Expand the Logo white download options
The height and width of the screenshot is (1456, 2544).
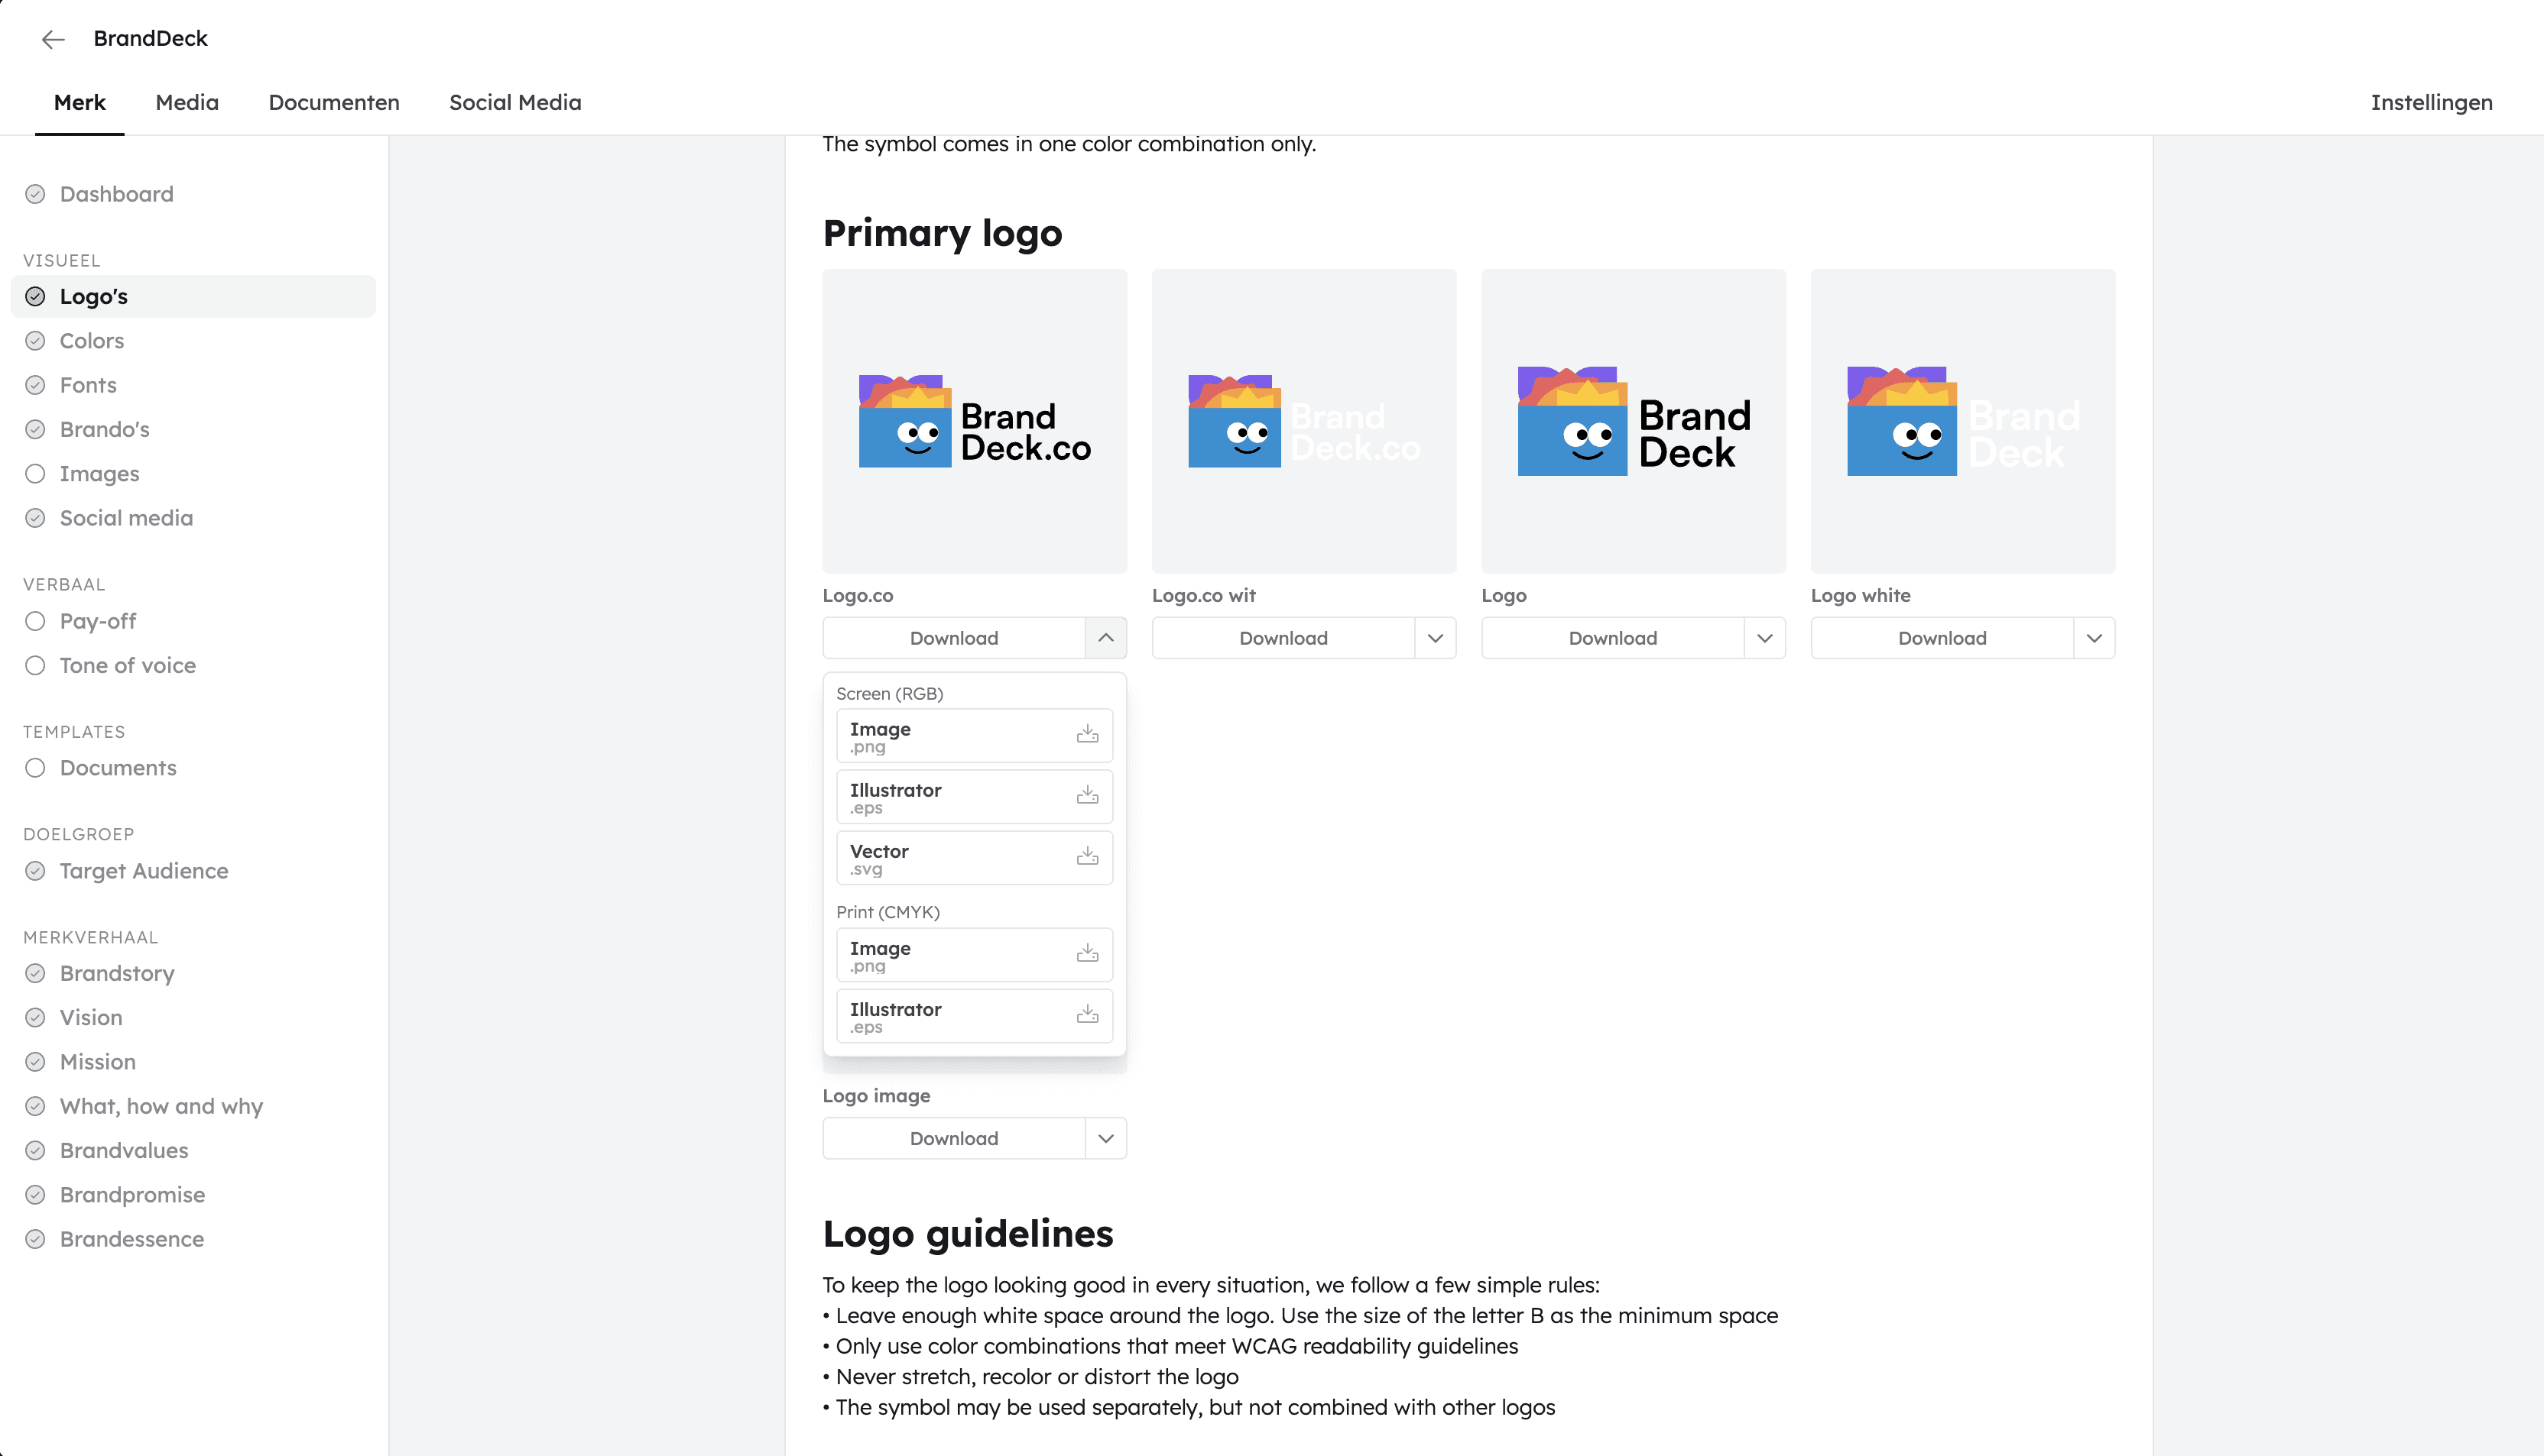(x=2094, y=638)
